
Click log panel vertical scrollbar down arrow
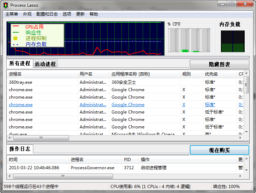[x=246, y=170]
